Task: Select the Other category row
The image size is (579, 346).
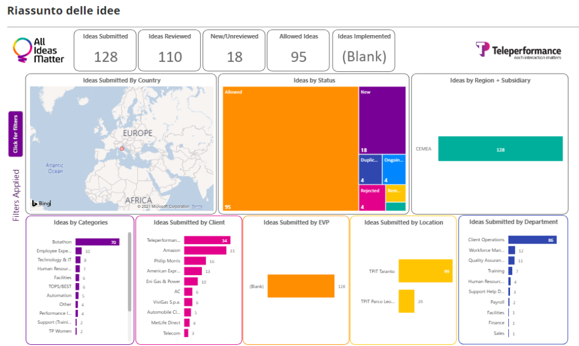Action: (x=72, y=304)
